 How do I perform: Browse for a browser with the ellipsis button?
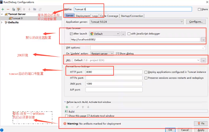(123, 34)
